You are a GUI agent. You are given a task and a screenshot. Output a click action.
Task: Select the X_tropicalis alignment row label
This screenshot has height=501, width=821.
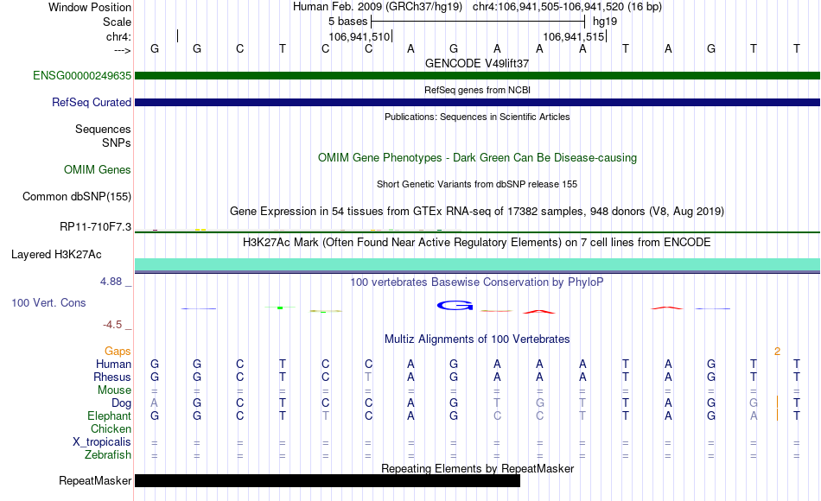click(102, 442)
